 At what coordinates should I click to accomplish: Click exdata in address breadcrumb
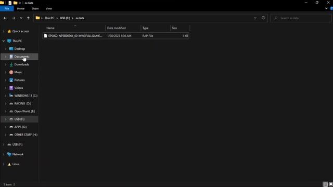point(80,18)
